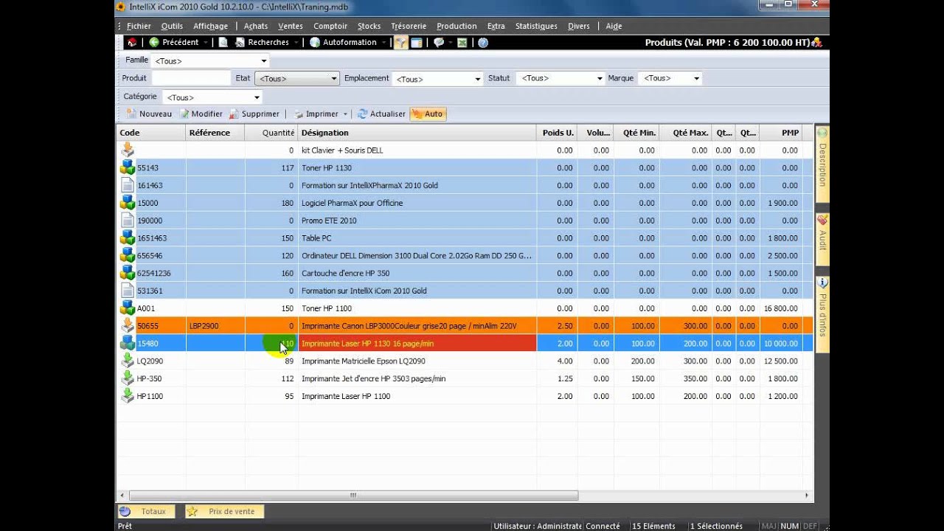Viewport: 944px width, 531px height.
Task: Open help with the blue question icon
Action: pos(483,43)
